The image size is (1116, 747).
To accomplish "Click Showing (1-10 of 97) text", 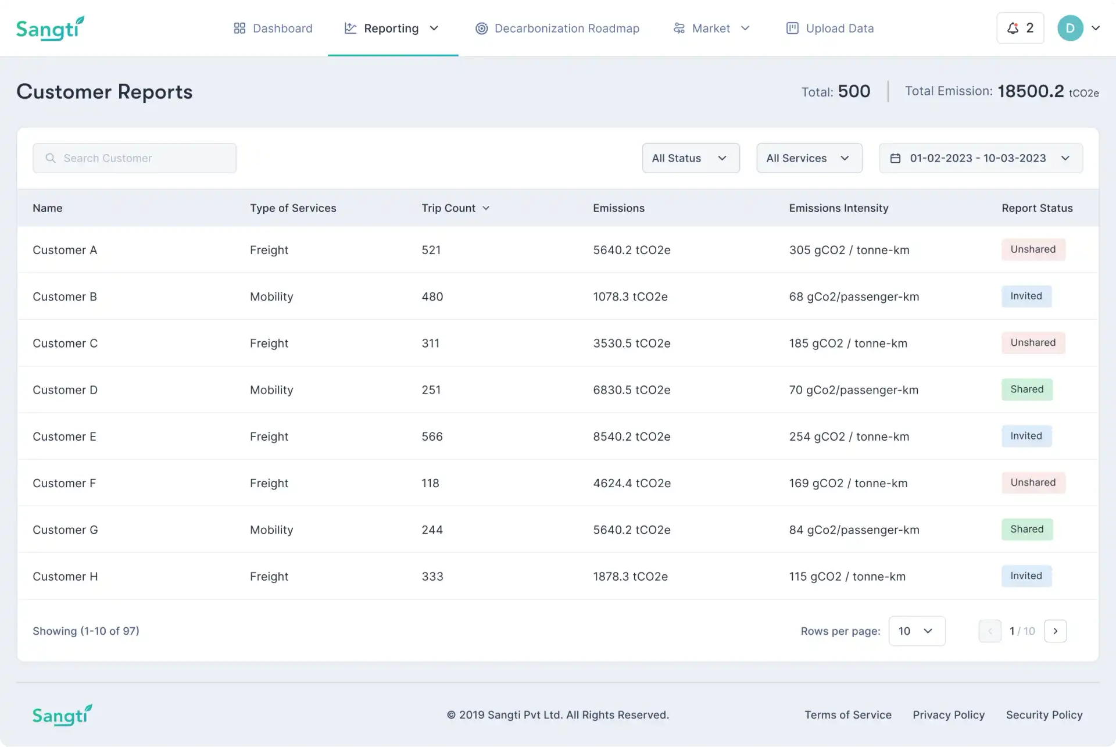I will [86, 631].
